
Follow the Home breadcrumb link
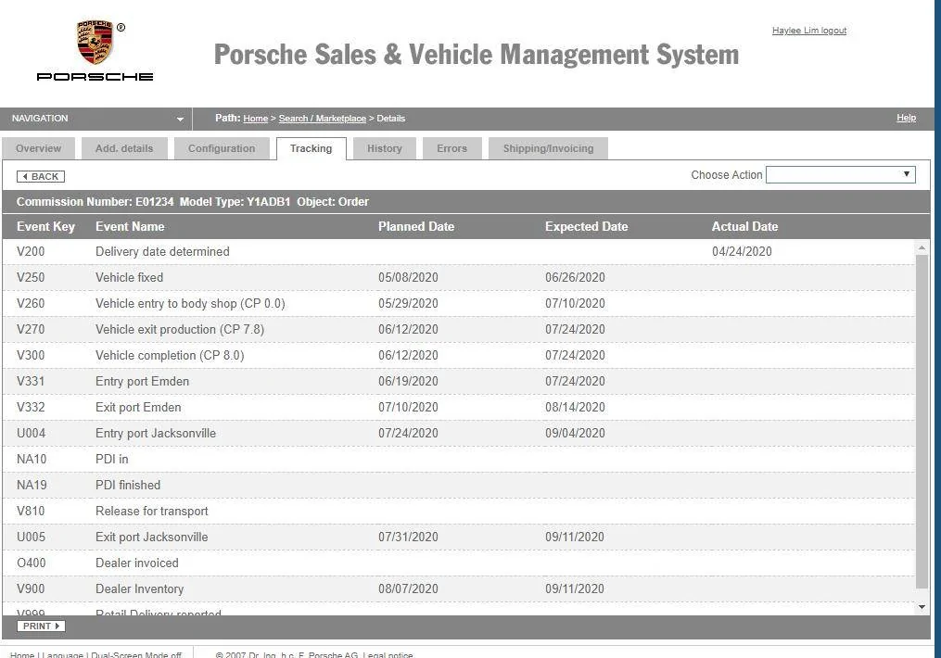click(256, 119)
